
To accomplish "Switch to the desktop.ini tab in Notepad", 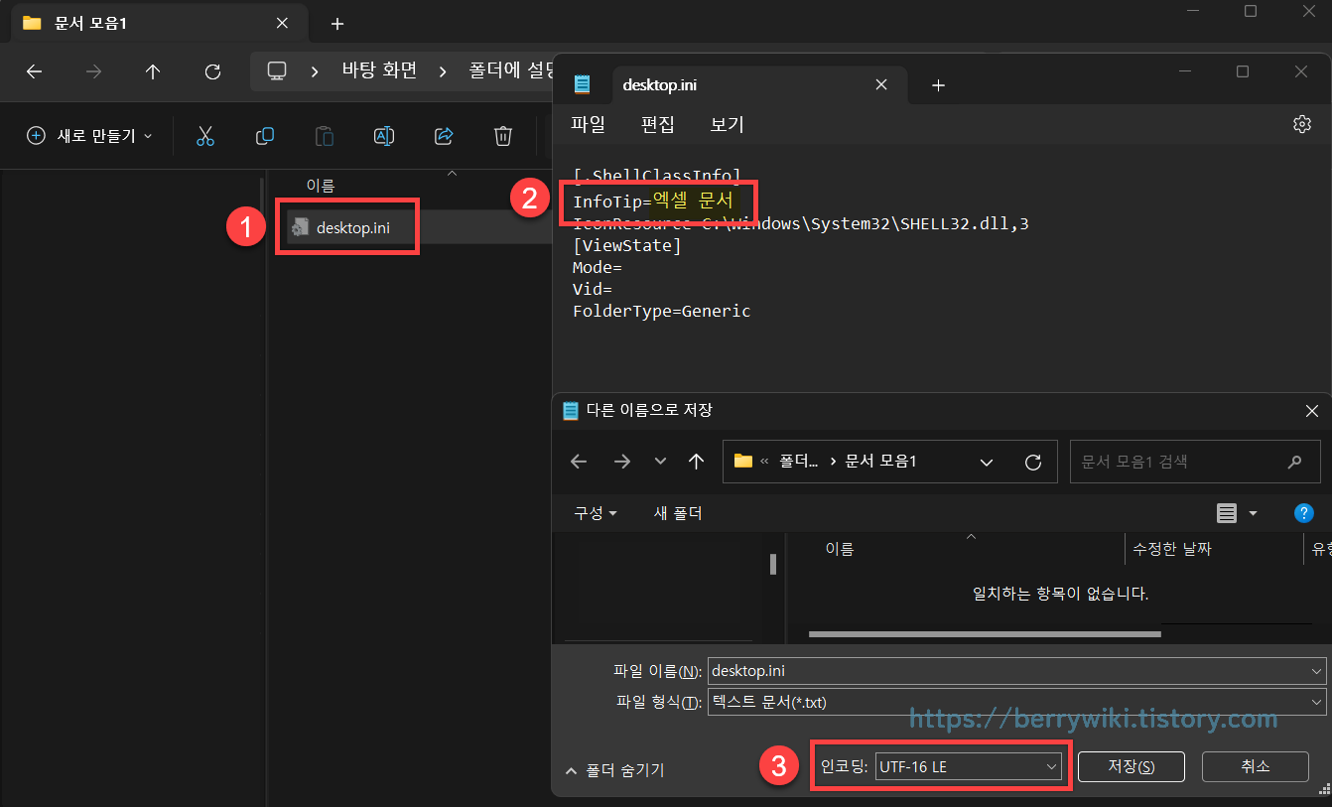I will (x=661, y=84).
